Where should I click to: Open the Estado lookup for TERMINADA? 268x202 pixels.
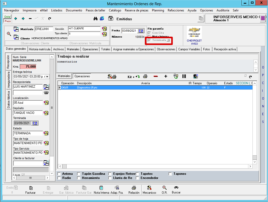tap(46, 133)
